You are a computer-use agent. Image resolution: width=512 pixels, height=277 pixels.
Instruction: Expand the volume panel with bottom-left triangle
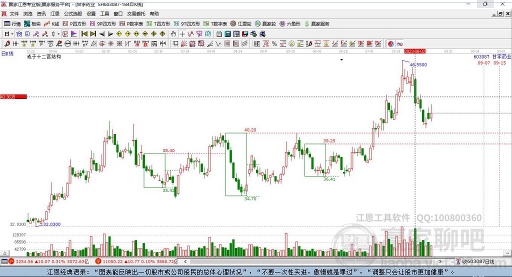coord(4,253)
